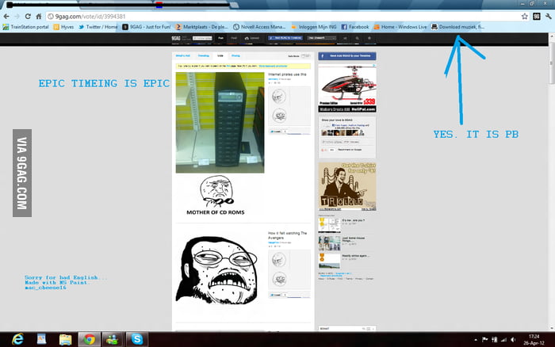
Task: Click top vote face on Internet pirates post
Action: click(x=279, y=96)
